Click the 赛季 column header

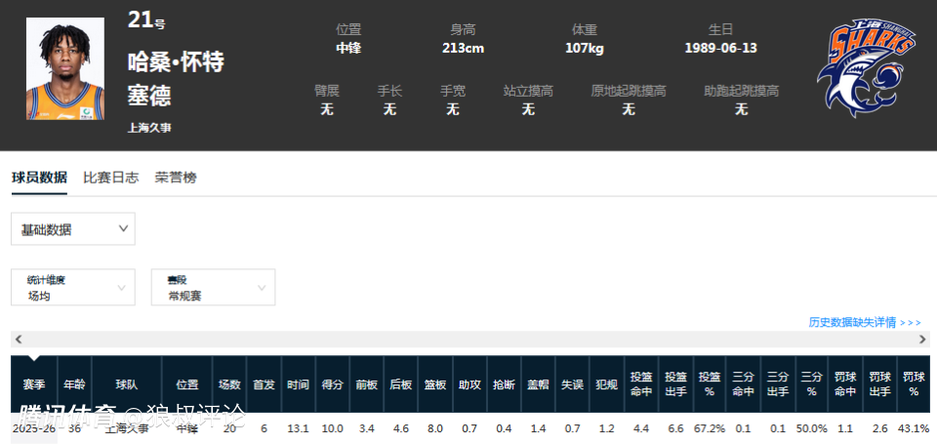[x=34, y=384]
